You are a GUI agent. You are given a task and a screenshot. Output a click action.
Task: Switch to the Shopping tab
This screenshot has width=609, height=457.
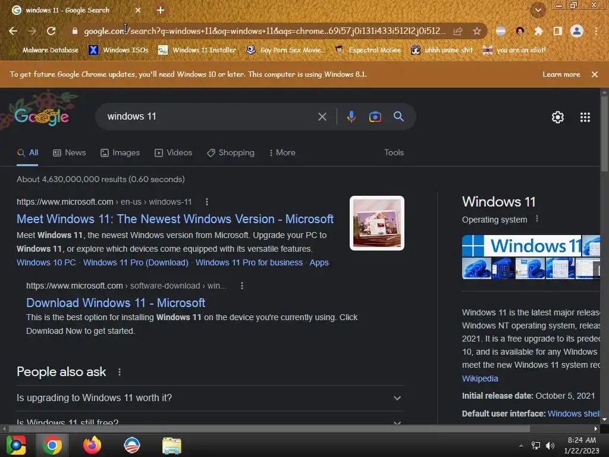[231, 153]
